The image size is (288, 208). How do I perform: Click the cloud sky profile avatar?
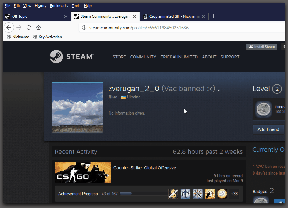click(77, 108)
